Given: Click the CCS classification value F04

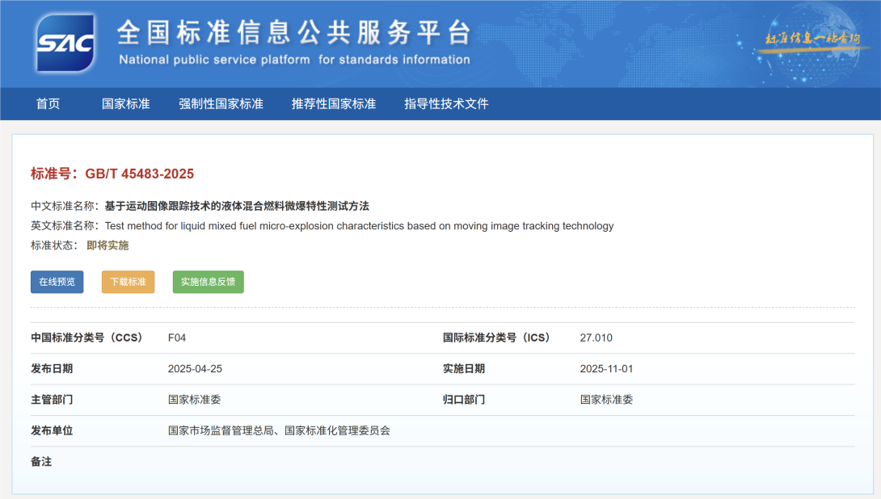Looking at the screenshot, I should (177, 338).
